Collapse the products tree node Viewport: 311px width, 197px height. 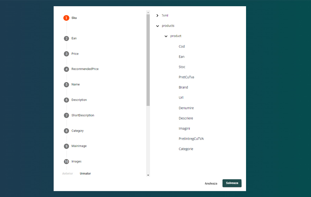coord(158,26)
